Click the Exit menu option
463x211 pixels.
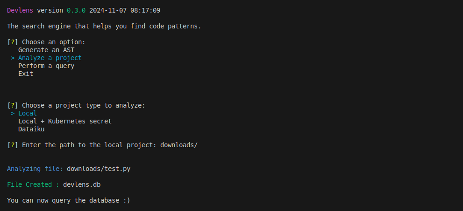click(26, 74)
